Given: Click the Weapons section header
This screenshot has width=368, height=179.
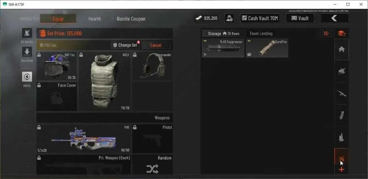Looking at the screenshot, I should 105,118.
